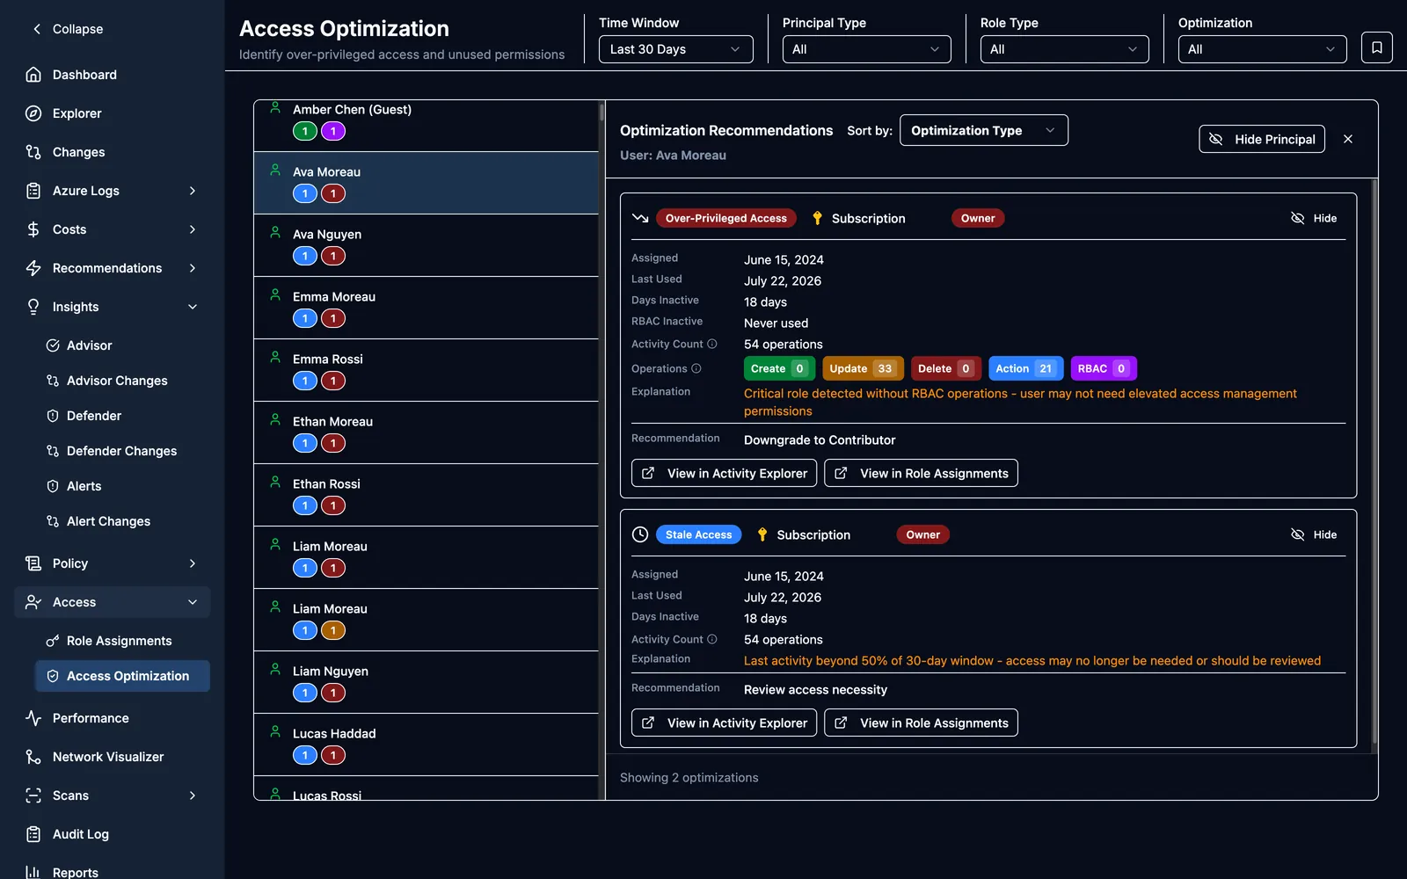Image resolution: width=1407 pixels, height=879 pixels.
Task: Open the Defender page
Action: coord(122,416)
